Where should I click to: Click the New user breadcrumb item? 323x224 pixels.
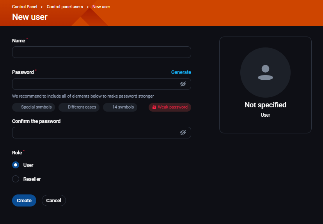click(x=101, y=7)
